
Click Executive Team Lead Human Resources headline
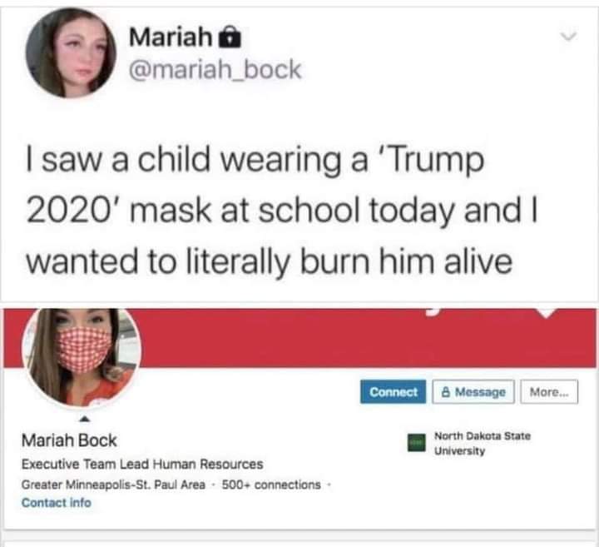(142, 464)
